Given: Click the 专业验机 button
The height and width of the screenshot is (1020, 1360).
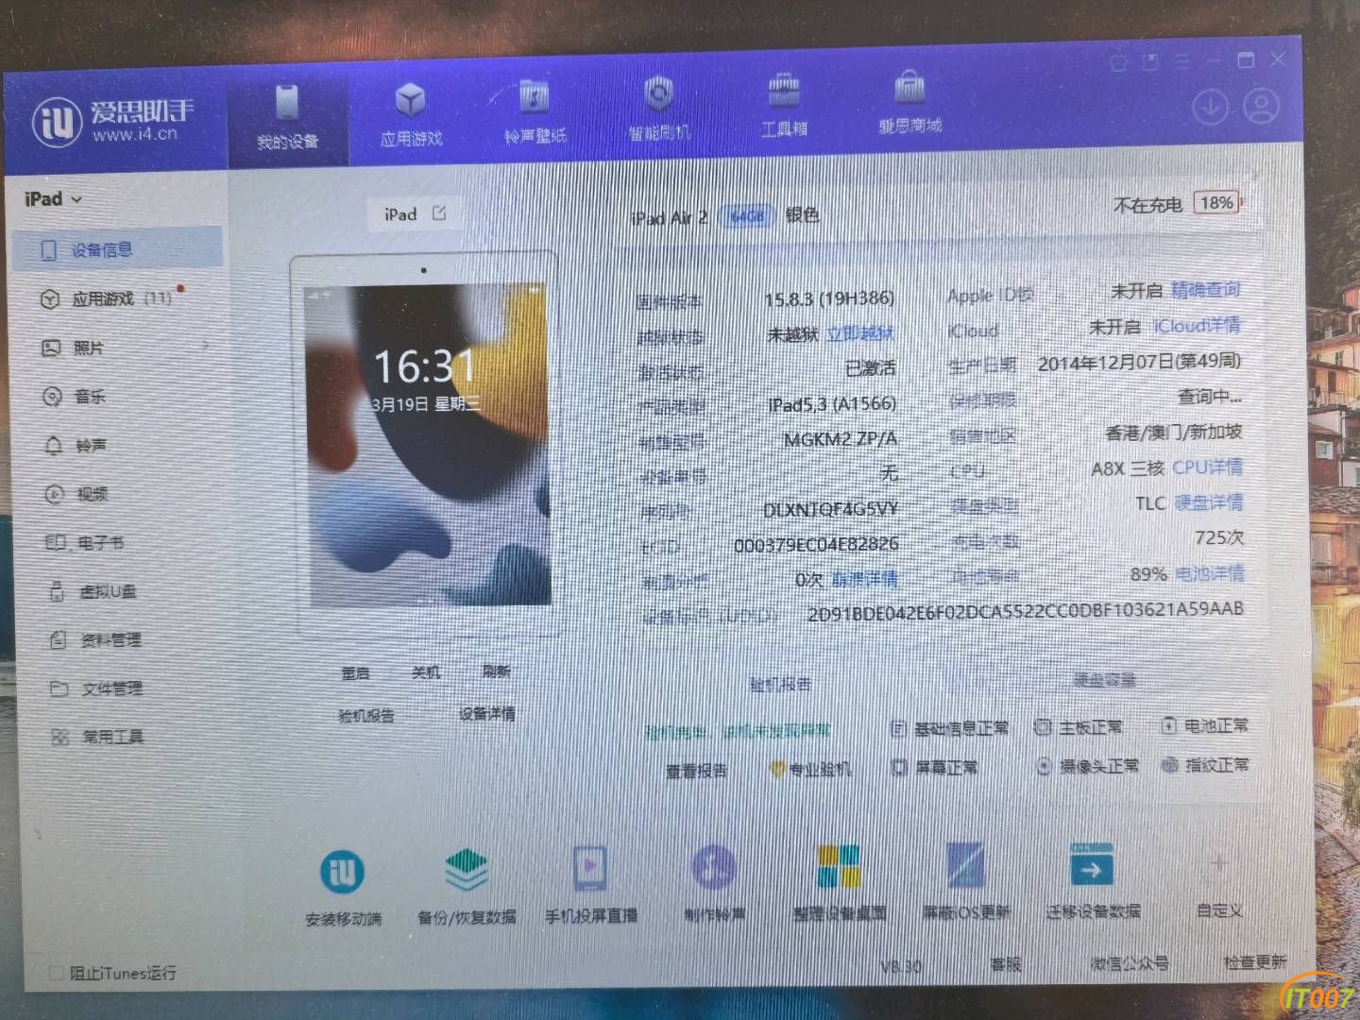Looking at the screenshot, I should pos(811,770).
